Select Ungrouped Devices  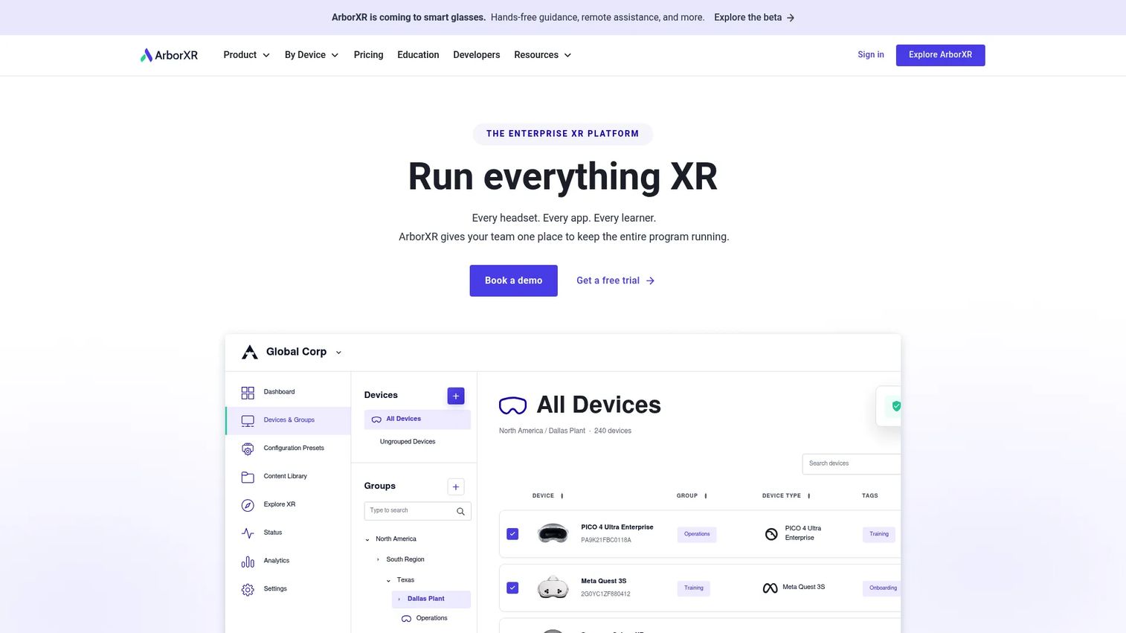[408, 442]
